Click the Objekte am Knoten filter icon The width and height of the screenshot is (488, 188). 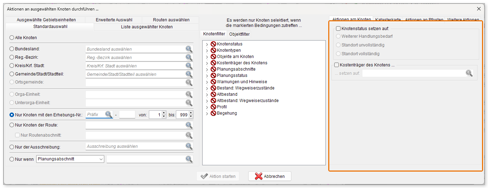[213, 57]
